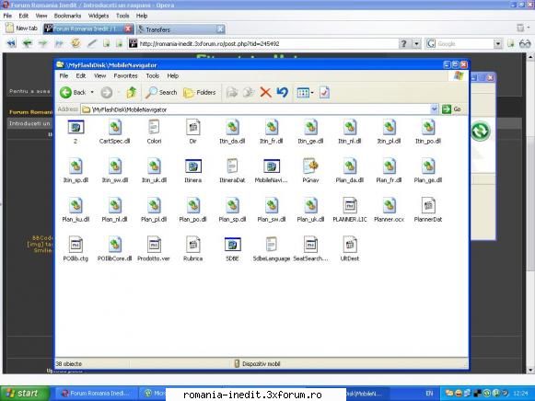This screenshot has width=535, height=401.
Task: Expand the Back button history dropdown arrow
Action: (x=92, y=92)
